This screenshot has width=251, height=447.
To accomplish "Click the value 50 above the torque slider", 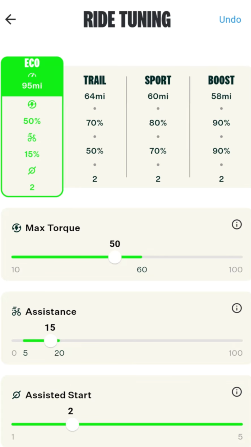I will pos(115,244).
